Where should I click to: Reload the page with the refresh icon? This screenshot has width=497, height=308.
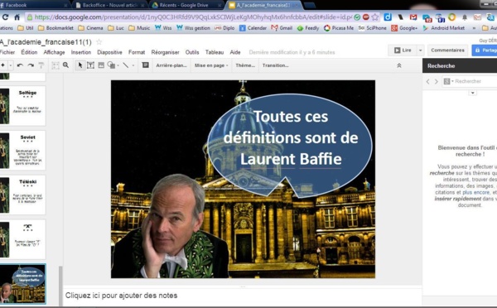tap(6, 17)
